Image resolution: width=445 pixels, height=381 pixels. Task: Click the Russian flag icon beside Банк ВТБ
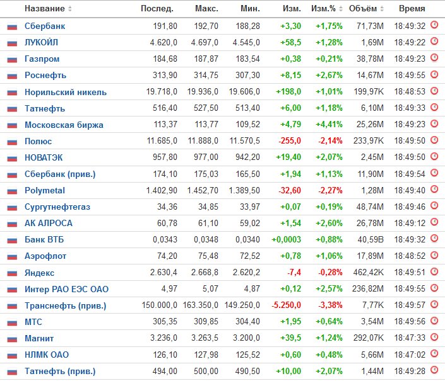[x=12, y=241]
